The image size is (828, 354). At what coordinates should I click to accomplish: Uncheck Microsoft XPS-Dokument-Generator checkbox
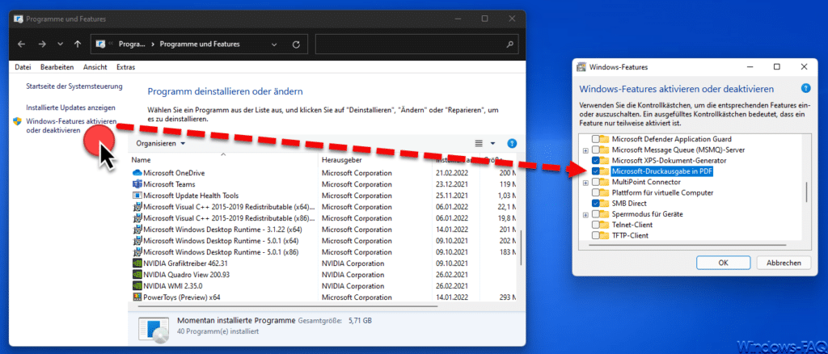596,160
